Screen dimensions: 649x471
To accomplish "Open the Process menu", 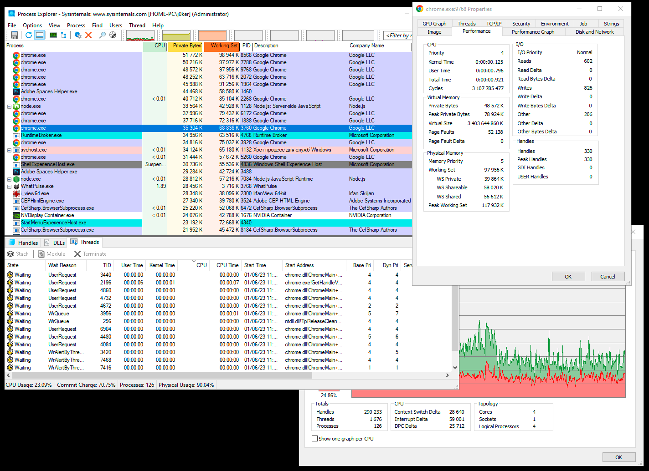I will tap(76, 25).
